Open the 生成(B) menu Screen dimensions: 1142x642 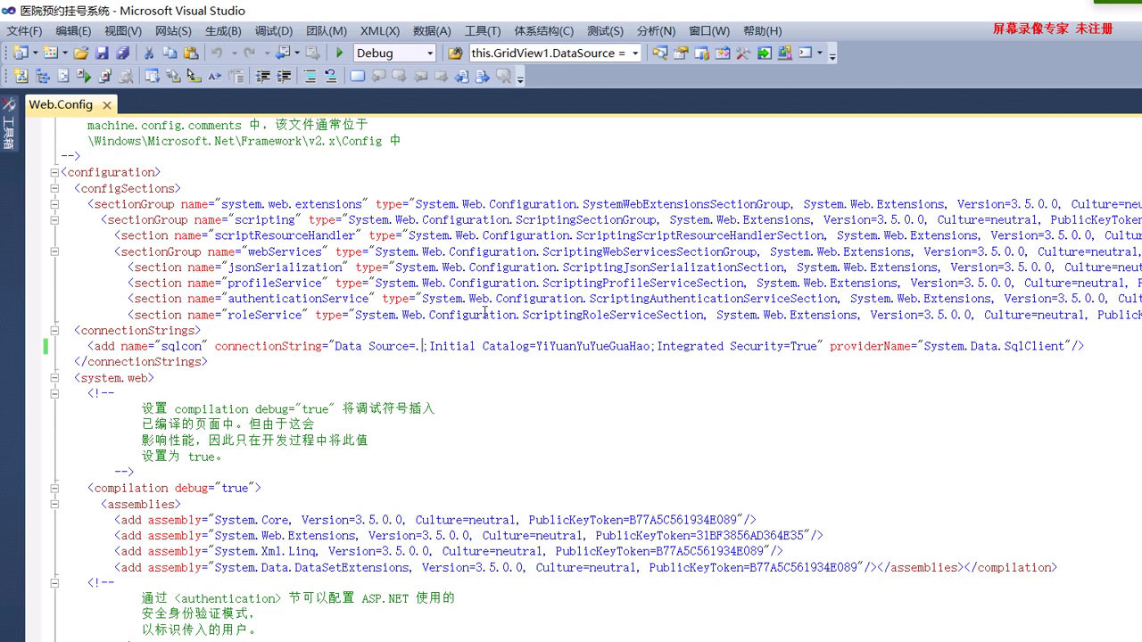click(223, 31)
